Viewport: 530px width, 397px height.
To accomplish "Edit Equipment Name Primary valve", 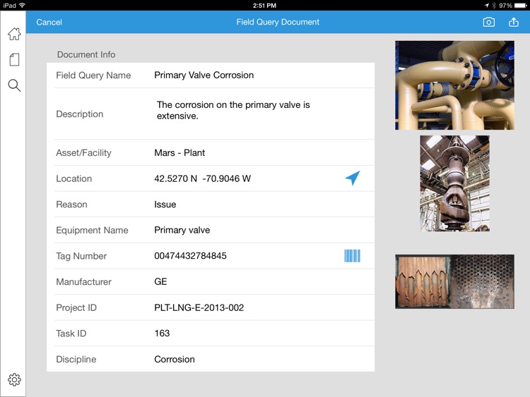I will coord(182,230).
